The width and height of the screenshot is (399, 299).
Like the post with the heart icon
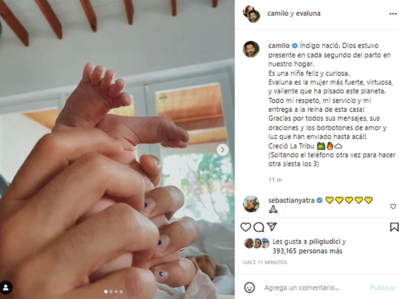click(x=246, y=227)
